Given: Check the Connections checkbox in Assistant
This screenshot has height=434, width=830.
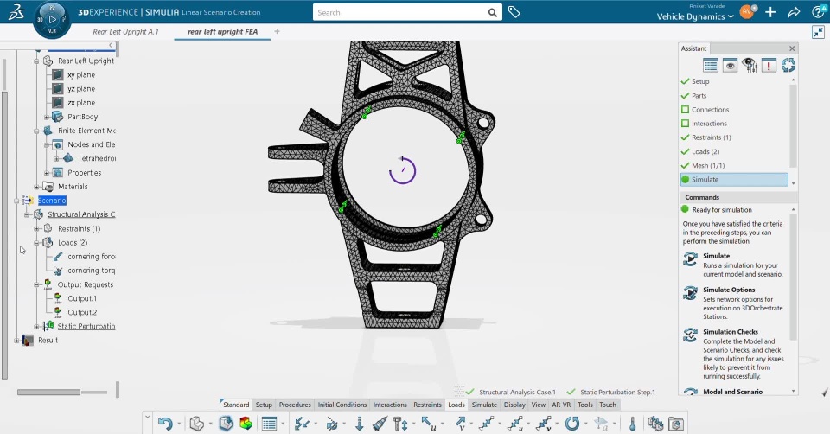Looking at the screenshot, I should pyautogui.click(x=685, y=110).
